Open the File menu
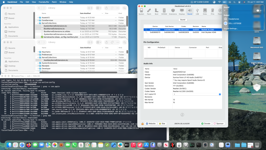 coord(21,2)
